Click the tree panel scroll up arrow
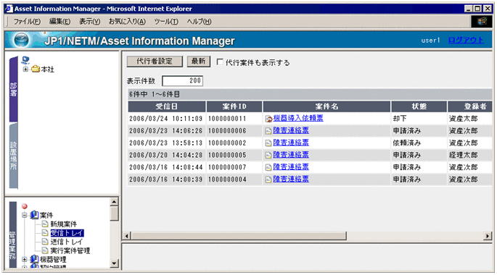Screen dimensions: 497x275 [114, 202]
